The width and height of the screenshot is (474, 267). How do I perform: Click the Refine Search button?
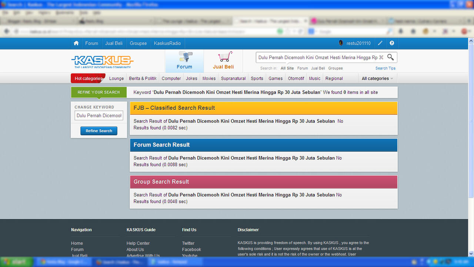99,131
